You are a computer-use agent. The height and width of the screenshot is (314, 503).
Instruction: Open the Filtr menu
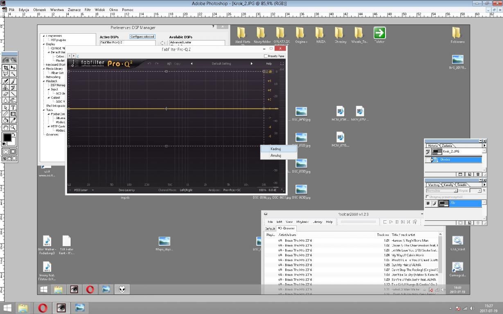point(88,10)
